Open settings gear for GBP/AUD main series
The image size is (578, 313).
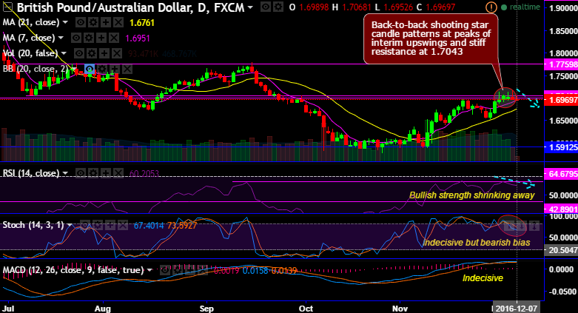278,7
